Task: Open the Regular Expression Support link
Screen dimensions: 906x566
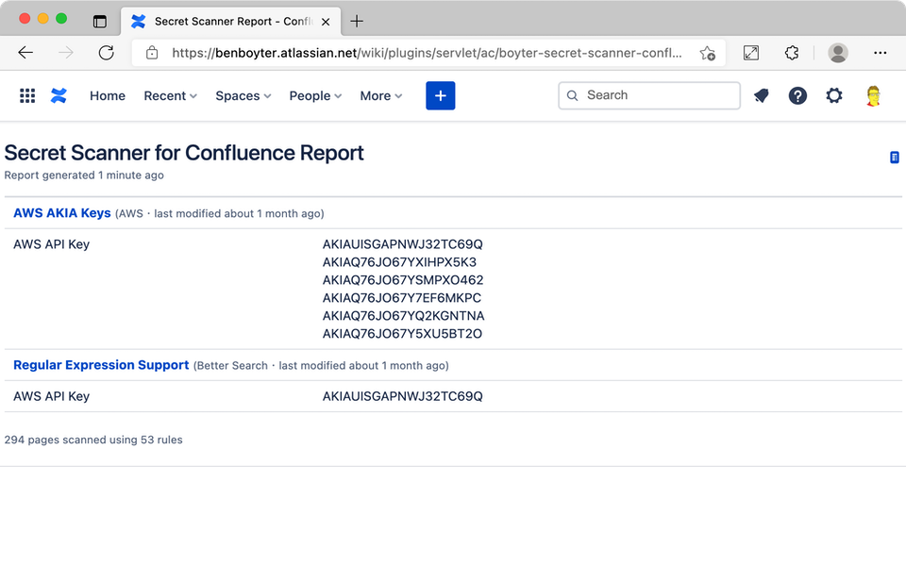Action: (x=101, y=365)
